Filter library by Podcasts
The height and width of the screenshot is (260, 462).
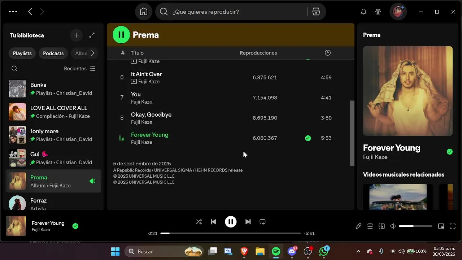[x=53, y=53]
